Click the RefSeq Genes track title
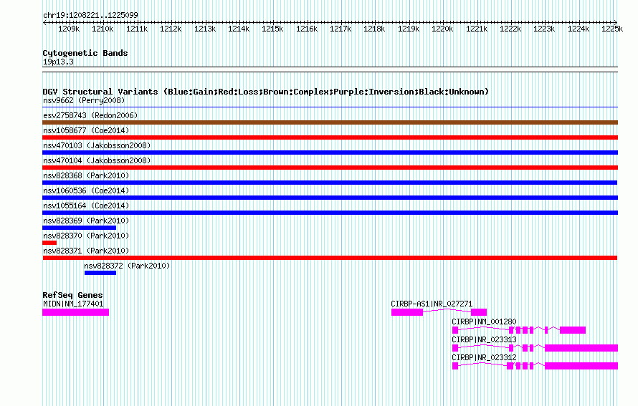The height and width of the screenshot is (406, 638). (72, 296)
